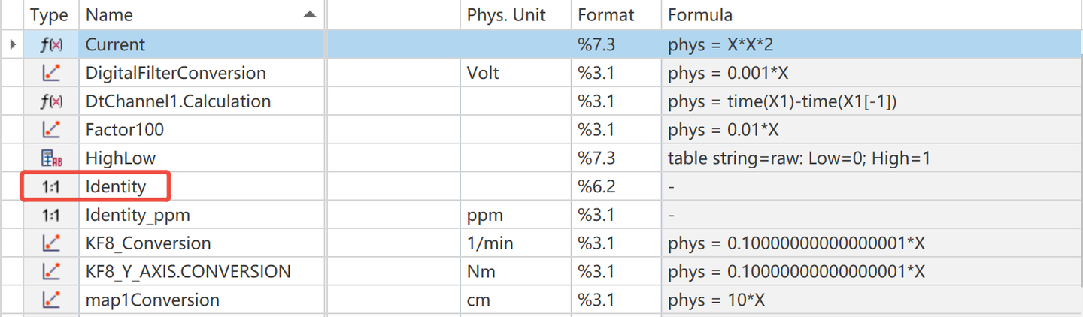The image size is (1083, 317).
Task: Click the linear icon next to Factor100
Action: pos(51,130)
